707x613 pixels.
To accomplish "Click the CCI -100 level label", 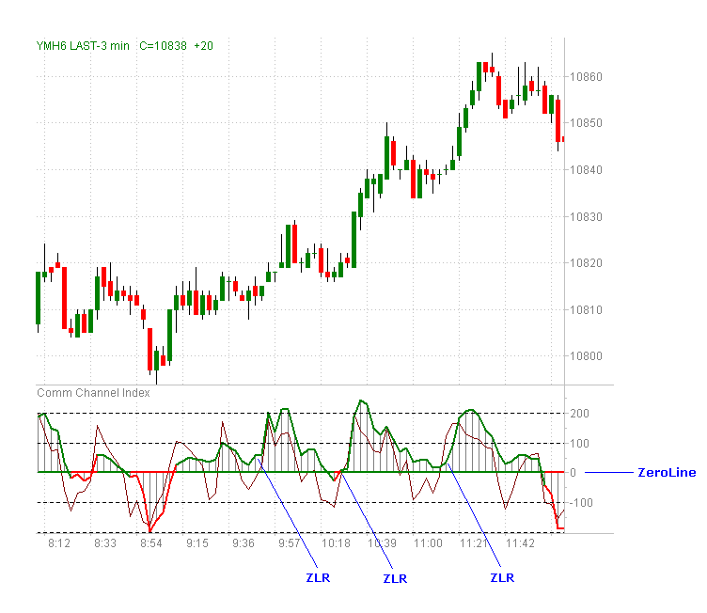I will coord(579,502).
